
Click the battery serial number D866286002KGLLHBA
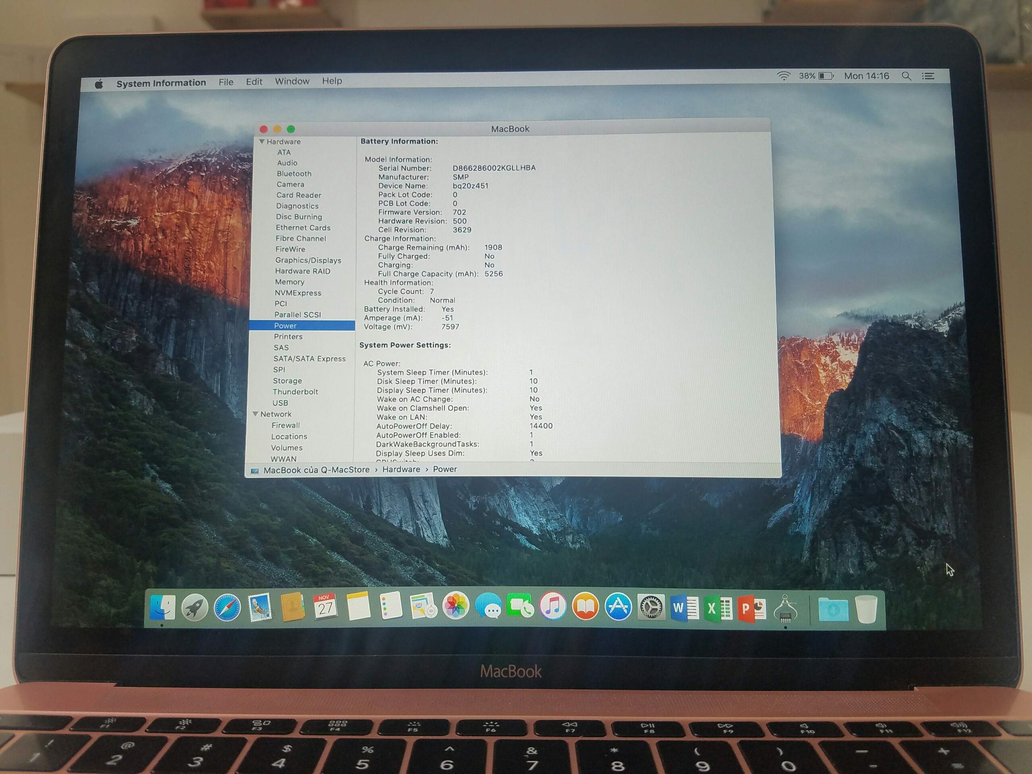click(494, 168)
